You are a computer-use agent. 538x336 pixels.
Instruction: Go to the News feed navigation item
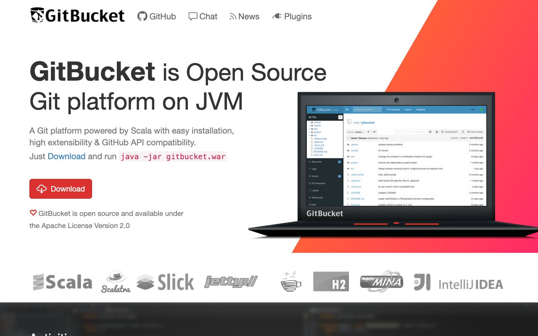tap(244, 16)
